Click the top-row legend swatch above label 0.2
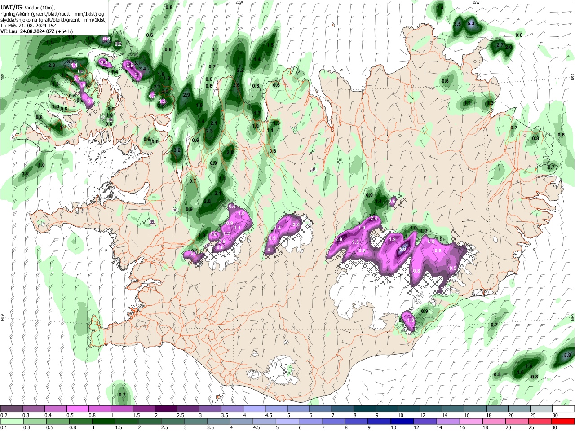 tap(11, 409)
